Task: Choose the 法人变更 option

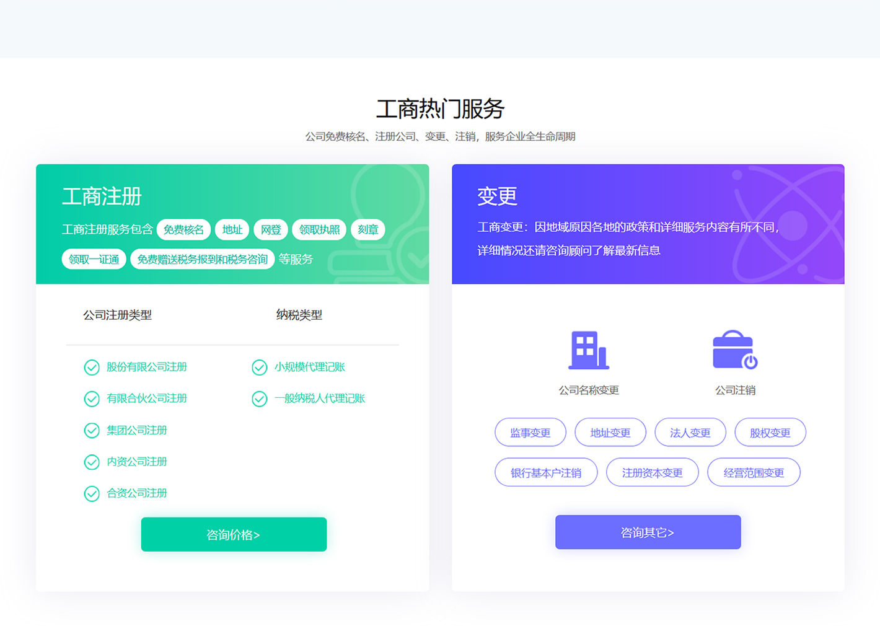Action: point(690,433)
